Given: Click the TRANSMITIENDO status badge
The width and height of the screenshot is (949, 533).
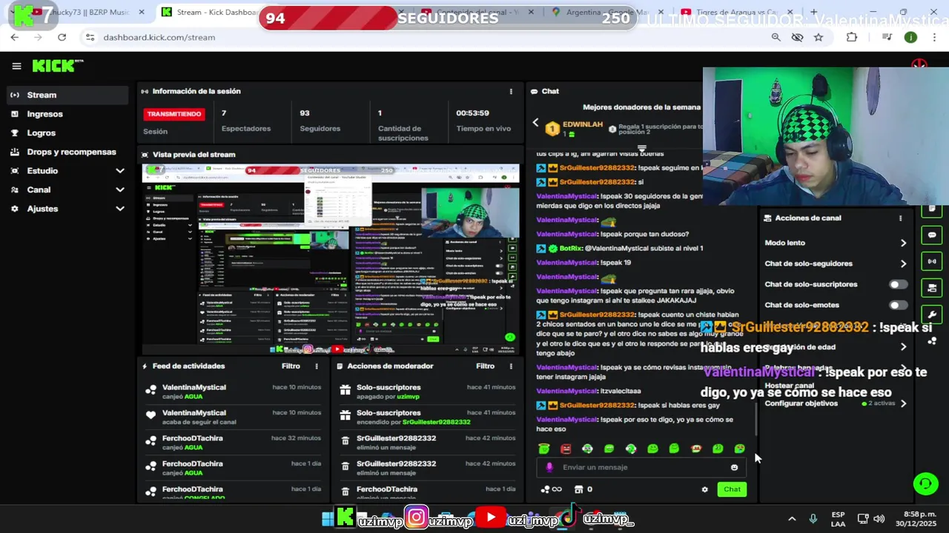Looking at the screenshot, I should [x=173, y=114].
